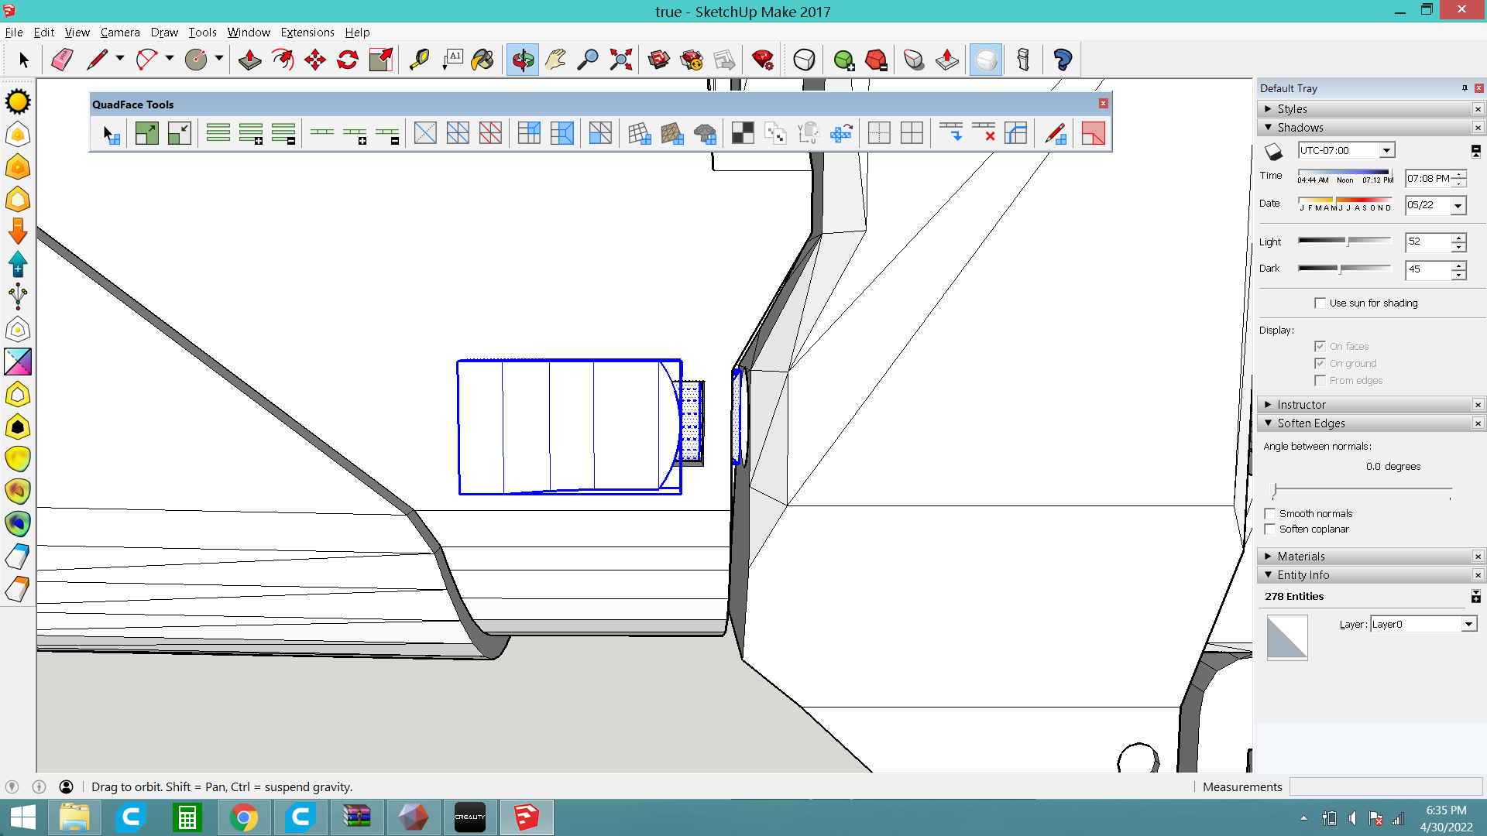Open the UTC-07:00 timezone dropdown
The image size is (1487, 836).
tap(1386, 151)
